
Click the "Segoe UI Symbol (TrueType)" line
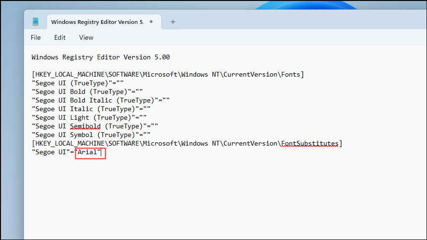(91, 135)
